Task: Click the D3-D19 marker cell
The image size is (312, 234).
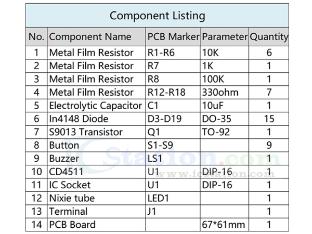Action: click(165, 119)
